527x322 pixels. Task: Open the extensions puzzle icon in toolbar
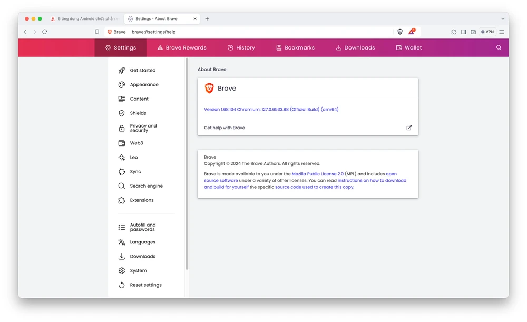click(454, 32)
